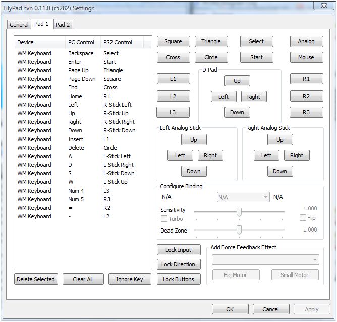Image resolution: width=337 pixels, height=322 pixels.
Task: Click D-Pad Up button
Action: 237,81
